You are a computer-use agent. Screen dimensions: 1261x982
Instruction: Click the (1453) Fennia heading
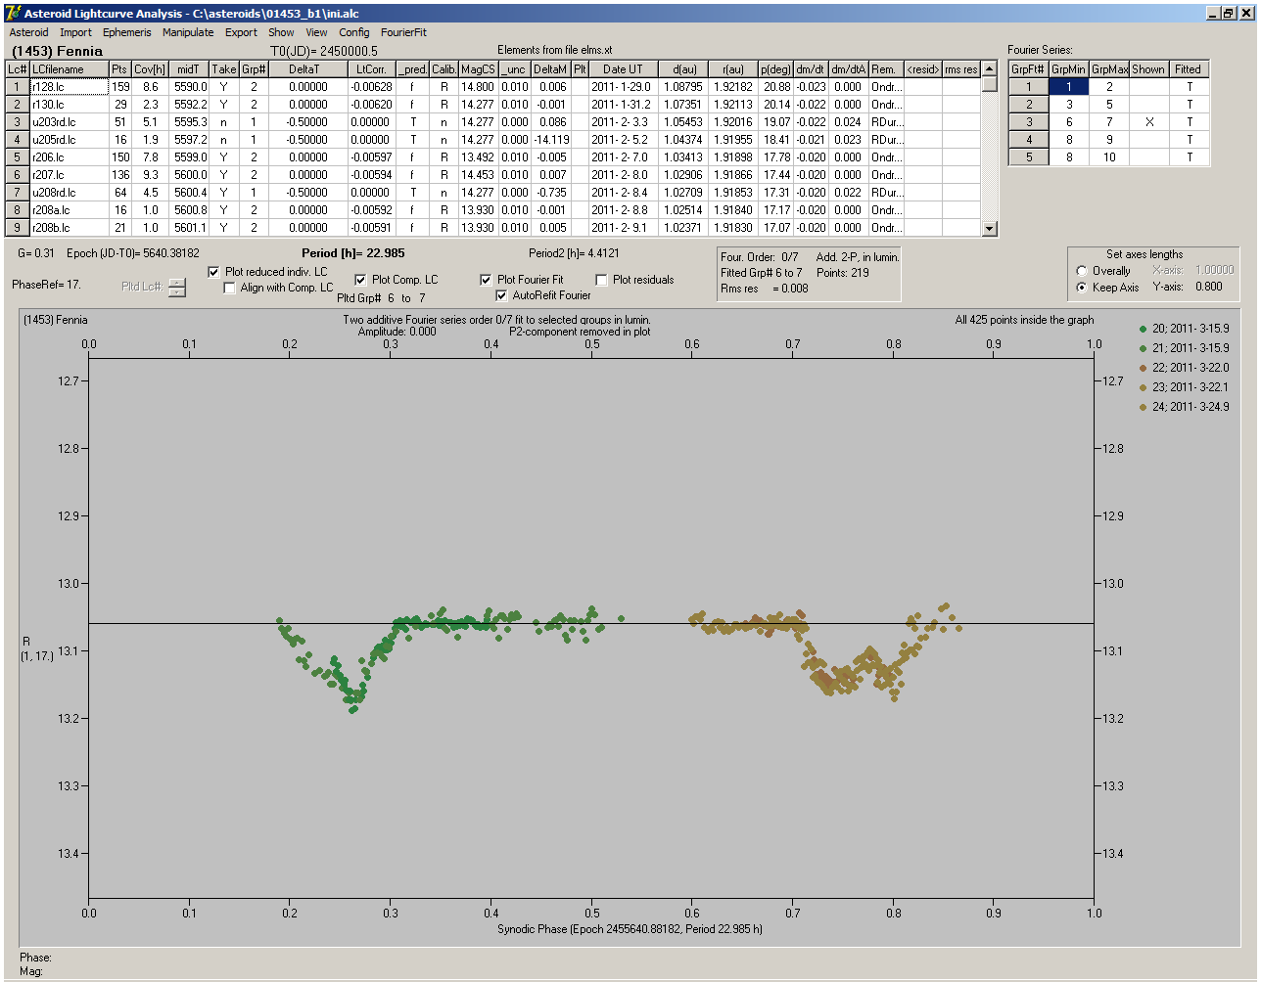tap(57, 51)
